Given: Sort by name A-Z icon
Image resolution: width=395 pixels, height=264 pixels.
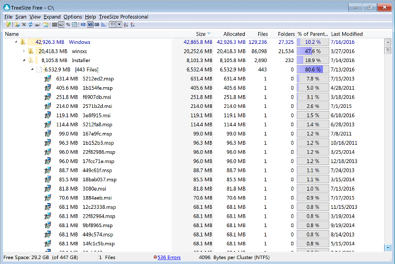Looking at the screenshot, I should coord(126,24).
